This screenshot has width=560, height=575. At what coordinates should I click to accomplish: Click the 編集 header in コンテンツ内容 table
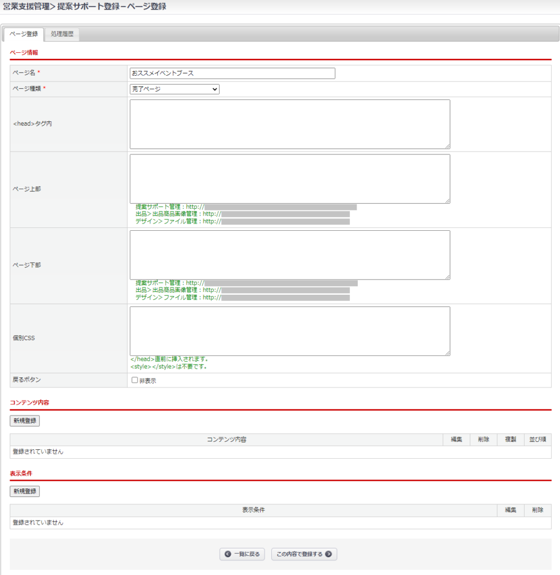click(456, 440)
